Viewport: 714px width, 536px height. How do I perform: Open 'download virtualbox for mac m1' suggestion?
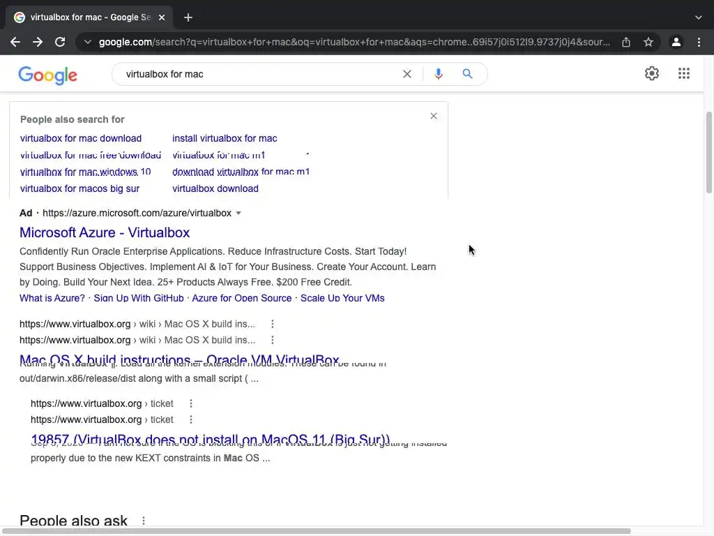pyautogui.click(x=241, y=172)
